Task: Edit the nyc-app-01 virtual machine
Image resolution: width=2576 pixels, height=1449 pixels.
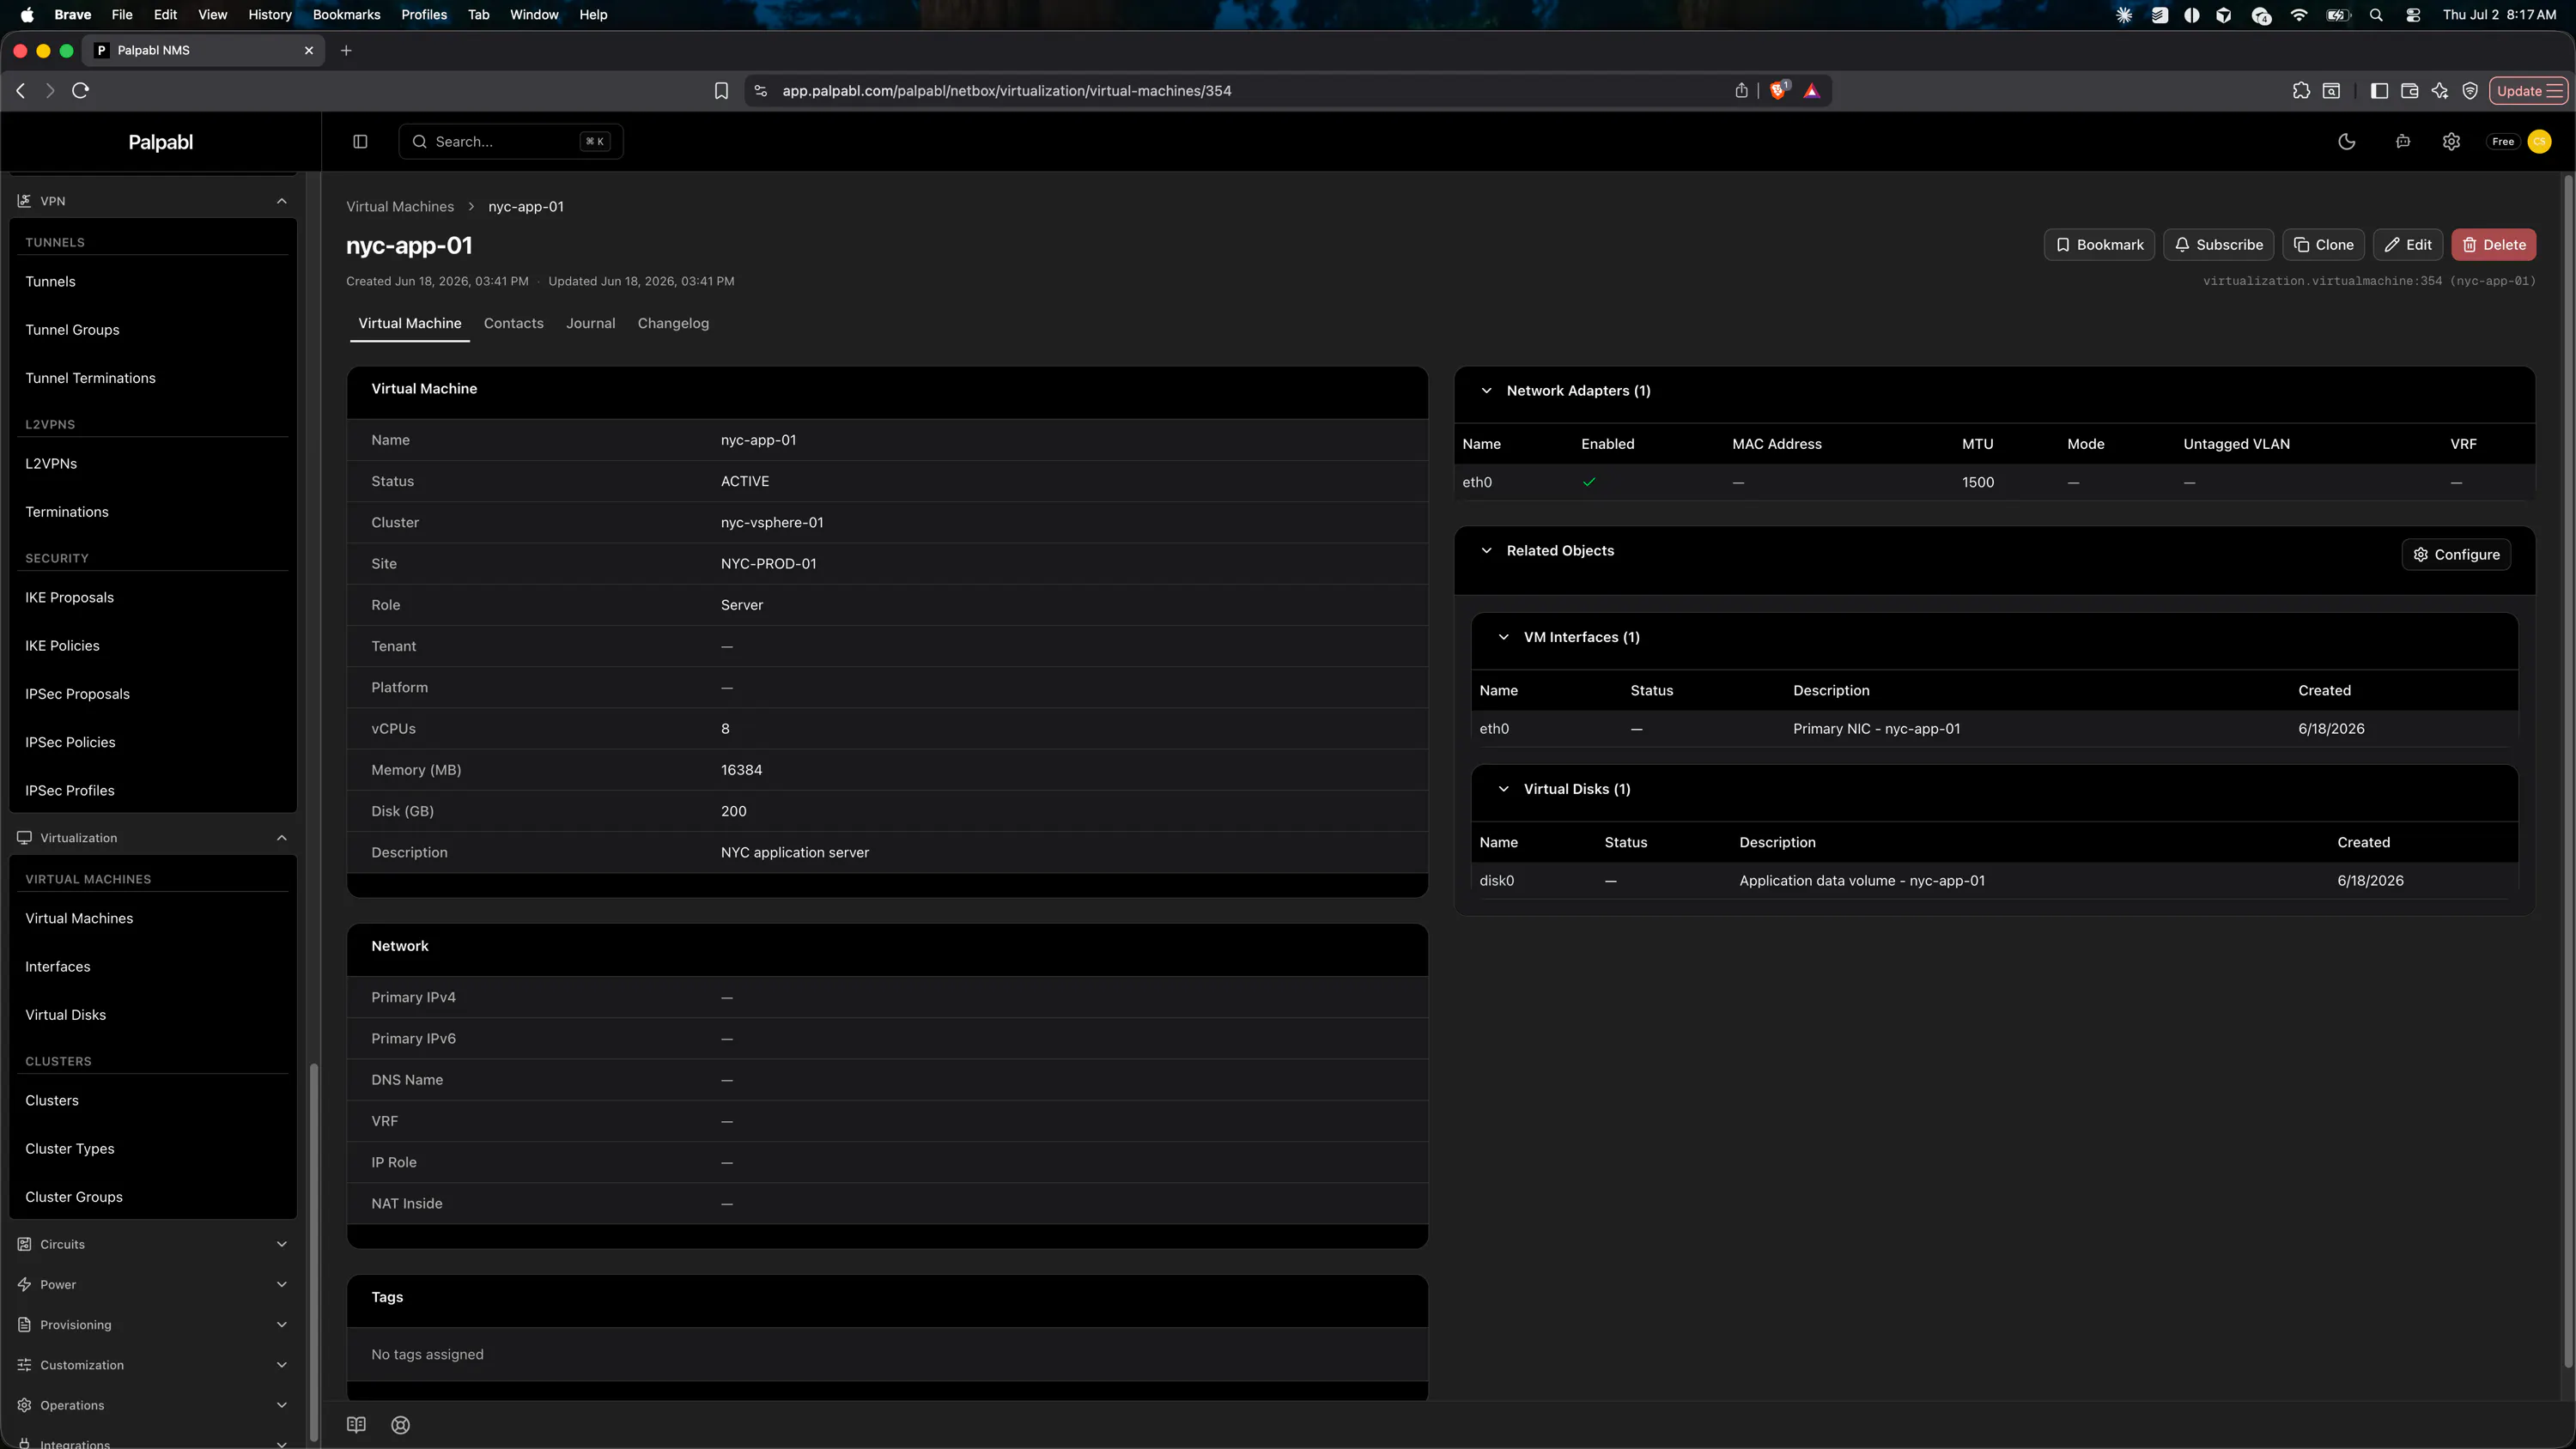Action: (2408, 245)
